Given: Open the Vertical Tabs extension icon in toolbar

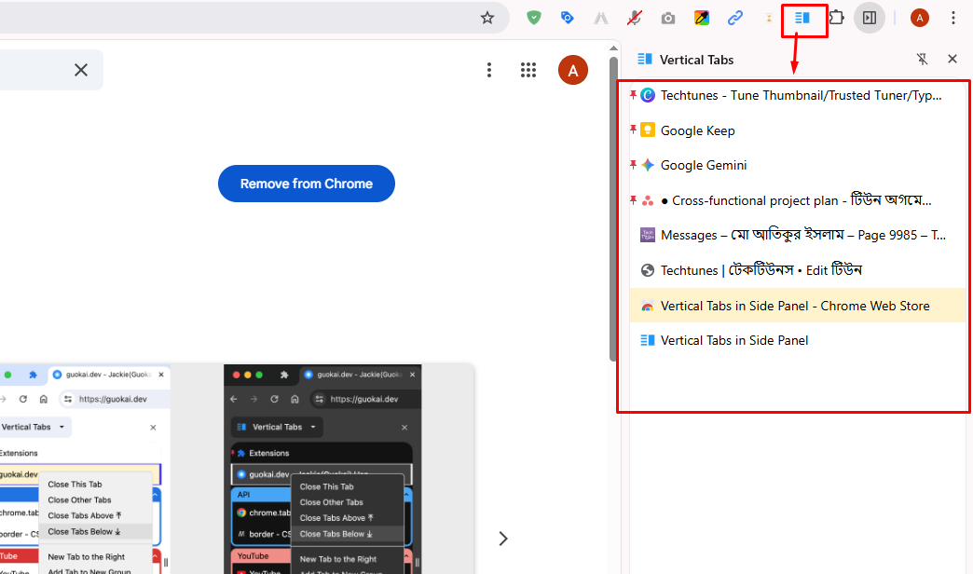Looking at the screenshot, I should 803,18.
